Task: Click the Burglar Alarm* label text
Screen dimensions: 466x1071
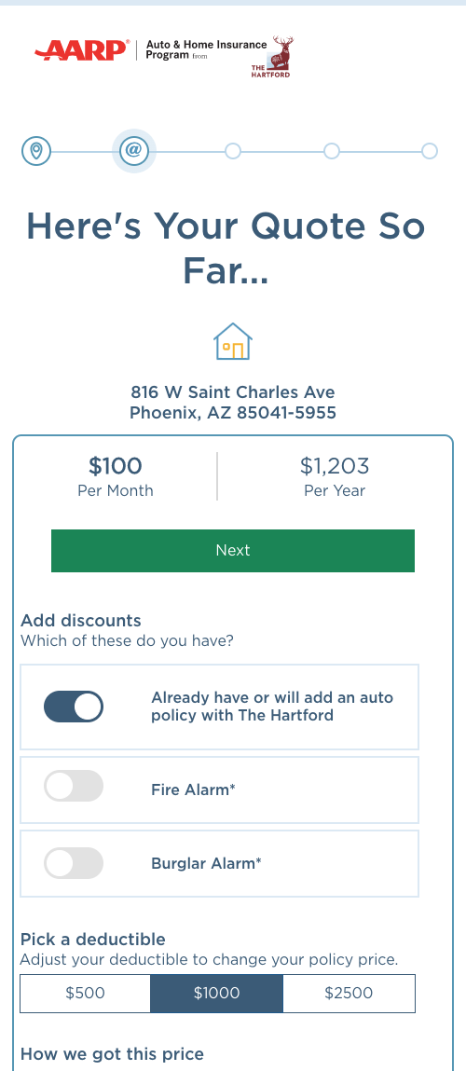Action: click(206, 863)
